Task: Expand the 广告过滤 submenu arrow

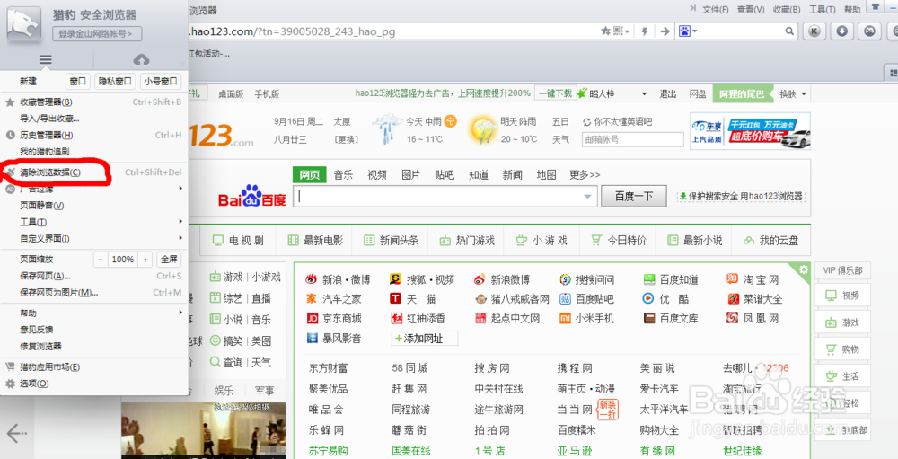Action: pos(180,189)
